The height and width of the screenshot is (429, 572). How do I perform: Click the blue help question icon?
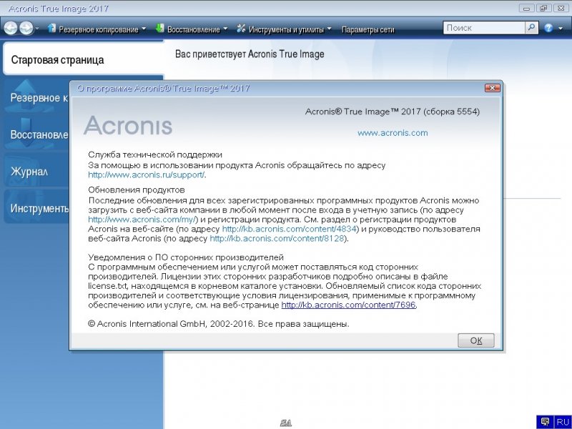[548, 28]
